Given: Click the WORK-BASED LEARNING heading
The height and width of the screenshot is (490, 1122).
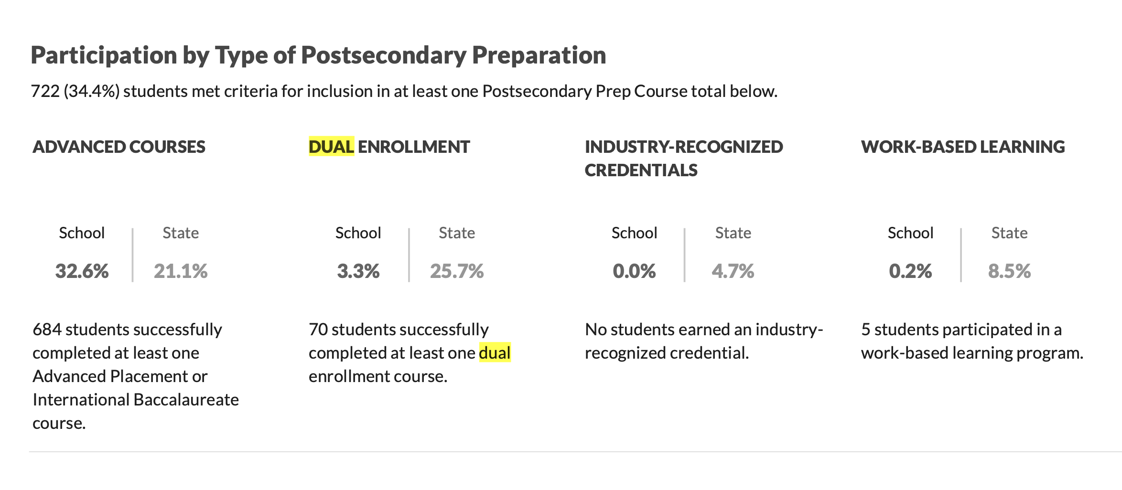Looking at the screenshot, I should pyautogui.click(x=963, y=147).
